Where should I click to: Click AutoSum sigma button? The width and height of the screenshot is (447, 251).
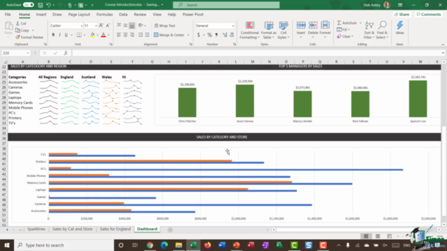click(347, 23)
